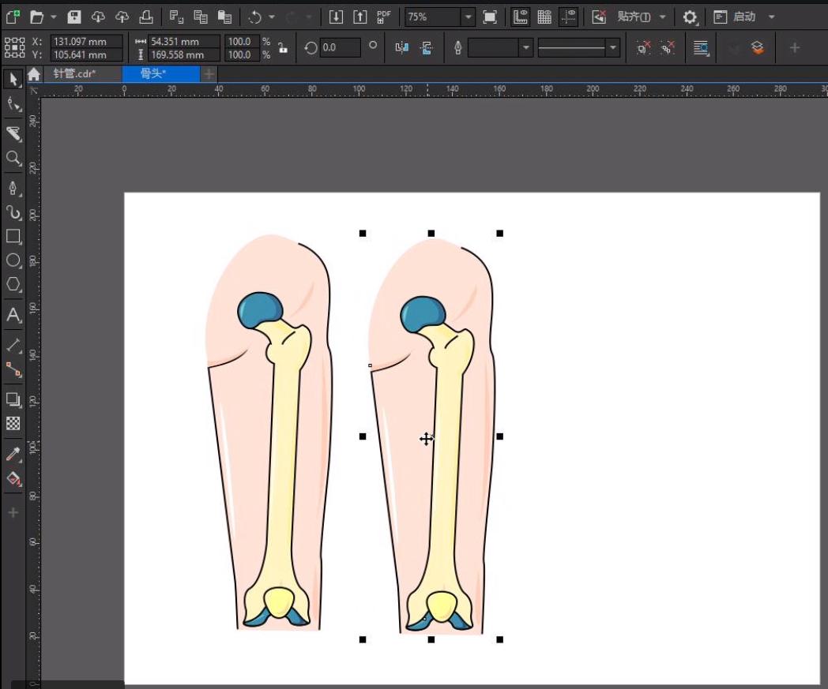Select the Pen drawing tool
This screenshot has width=828, height=689.
click(13, 188)
